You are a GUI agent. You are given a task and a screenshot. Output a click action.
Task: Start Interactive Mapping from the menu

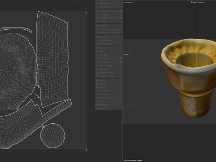point(108,29)
